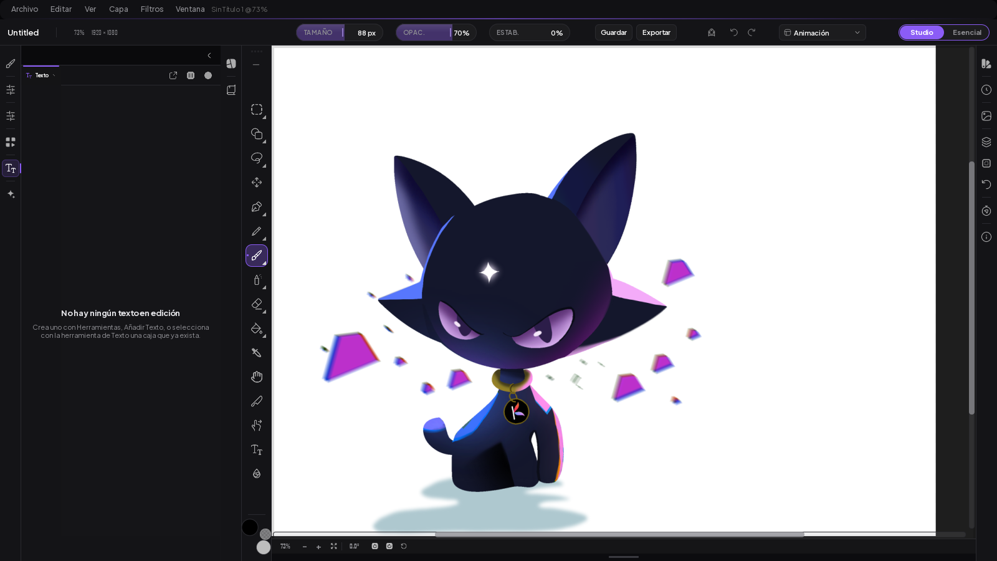Click the Exportar button
997x561 pixels.
[x=656, y=32]
